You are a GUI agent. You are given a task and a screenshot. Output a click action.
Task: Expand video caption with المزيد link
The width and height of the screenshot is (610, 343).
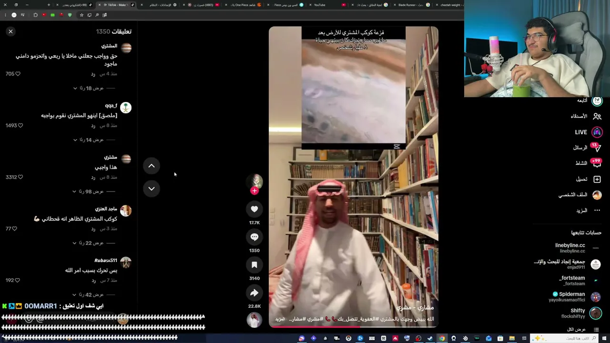tap(280, 319)
